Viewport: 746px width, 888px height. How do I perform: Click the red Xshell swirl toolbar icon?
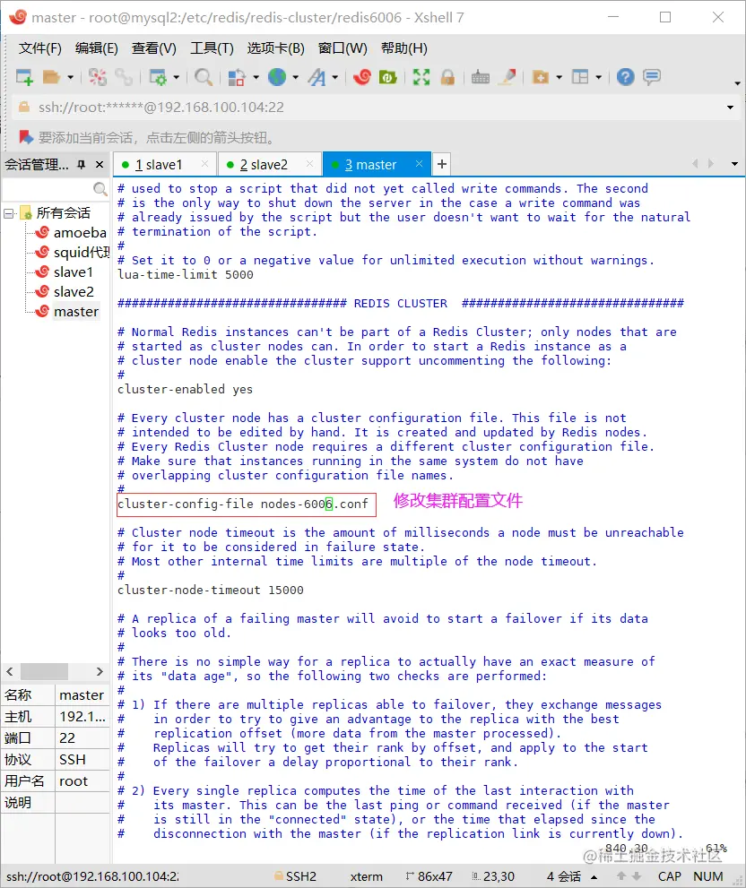pos(362,77)
